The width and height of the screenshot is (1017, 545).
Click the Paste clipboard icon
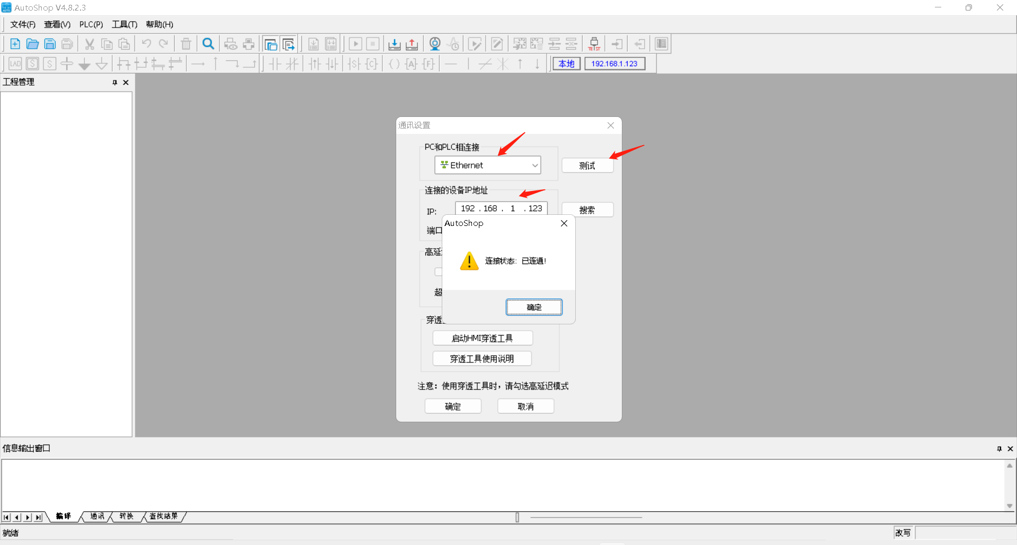click(x=124, y=44)
